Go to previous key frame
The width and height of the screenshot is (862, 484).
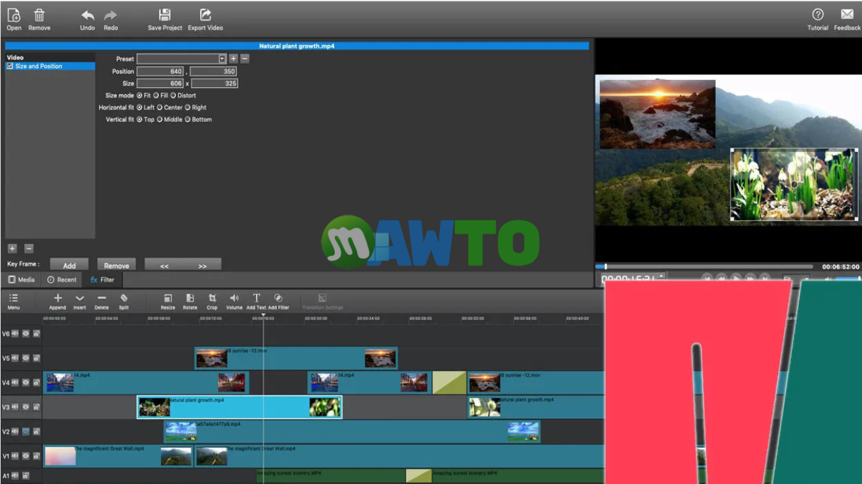164,266
